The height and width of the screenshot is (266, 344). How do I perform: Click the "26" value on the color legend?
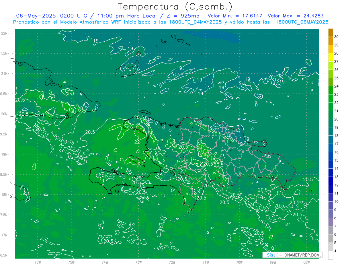click(337, 70)
